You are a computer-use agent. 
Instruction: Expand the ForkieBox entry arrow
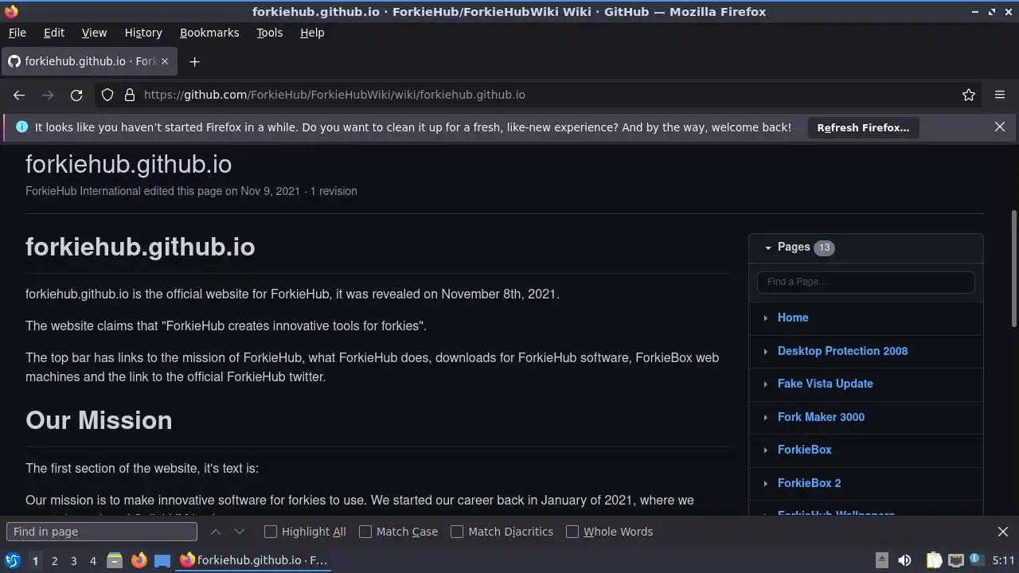click(766, 450)
